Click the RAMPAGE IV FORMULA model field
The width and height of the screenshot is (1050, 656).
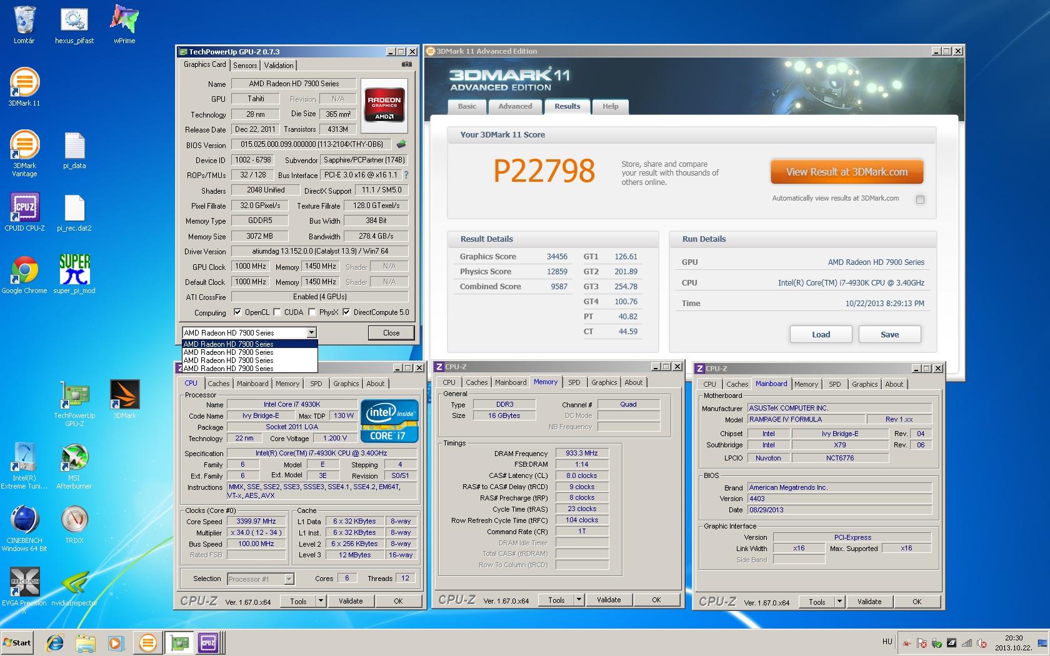click(806, 419)
